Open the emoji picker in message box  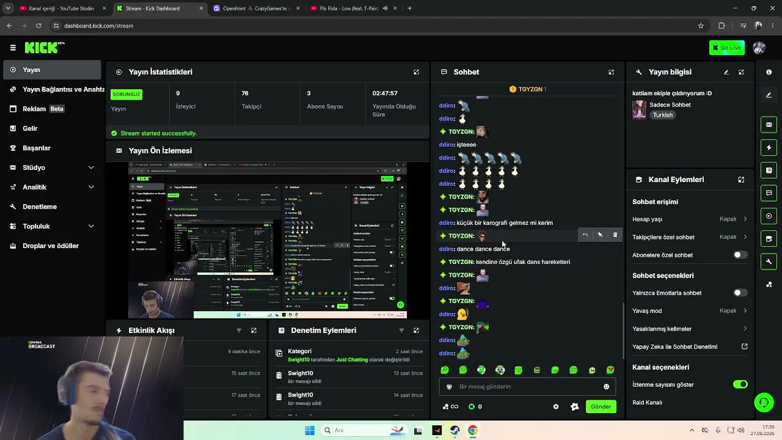tap(606, 387)
